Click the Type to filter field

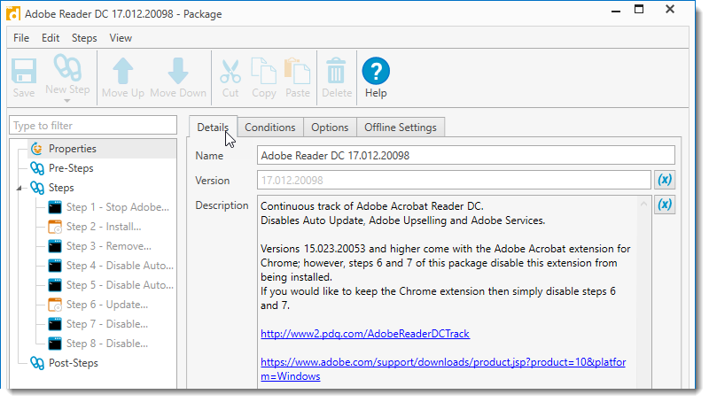[92, 126]
